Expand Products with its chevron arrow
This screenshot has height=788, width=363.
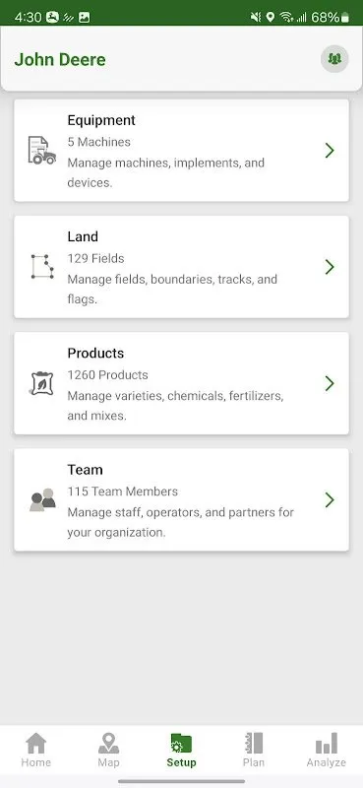point(330,383)
